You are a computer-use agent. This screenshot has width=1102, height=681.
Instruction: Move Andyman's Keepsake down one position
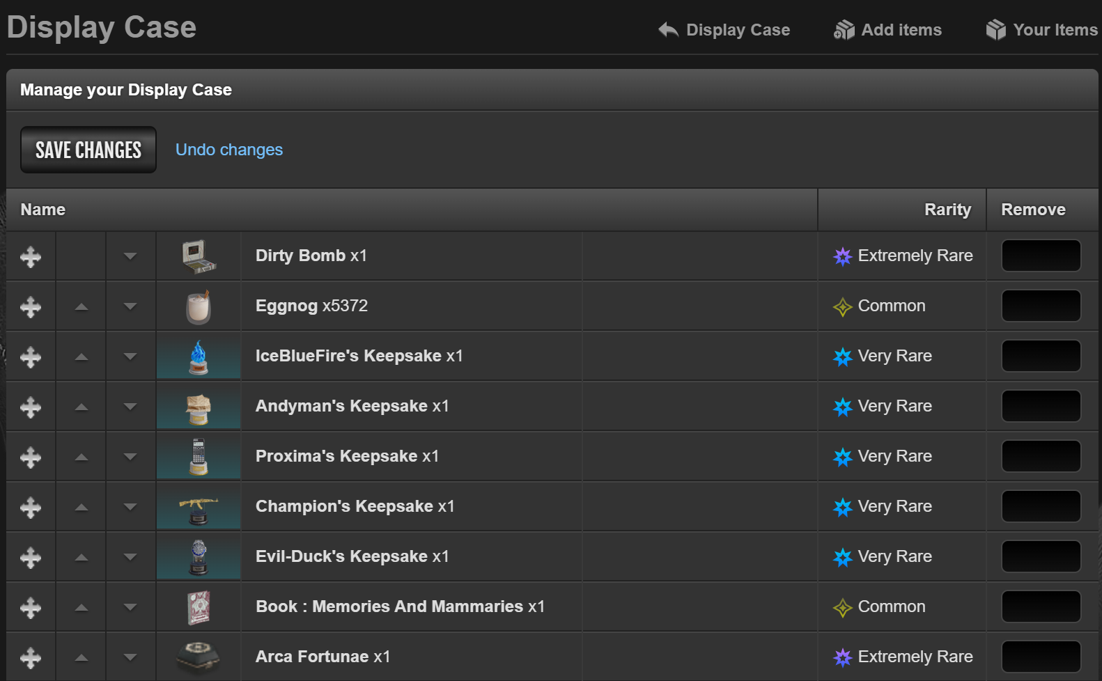click(x=130, y=407)
